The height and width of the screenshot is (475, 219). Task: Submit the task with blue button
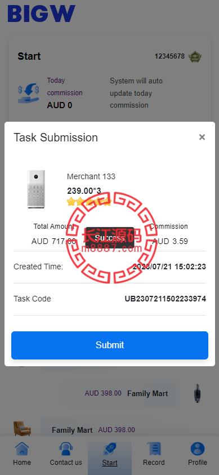point(110,345)
